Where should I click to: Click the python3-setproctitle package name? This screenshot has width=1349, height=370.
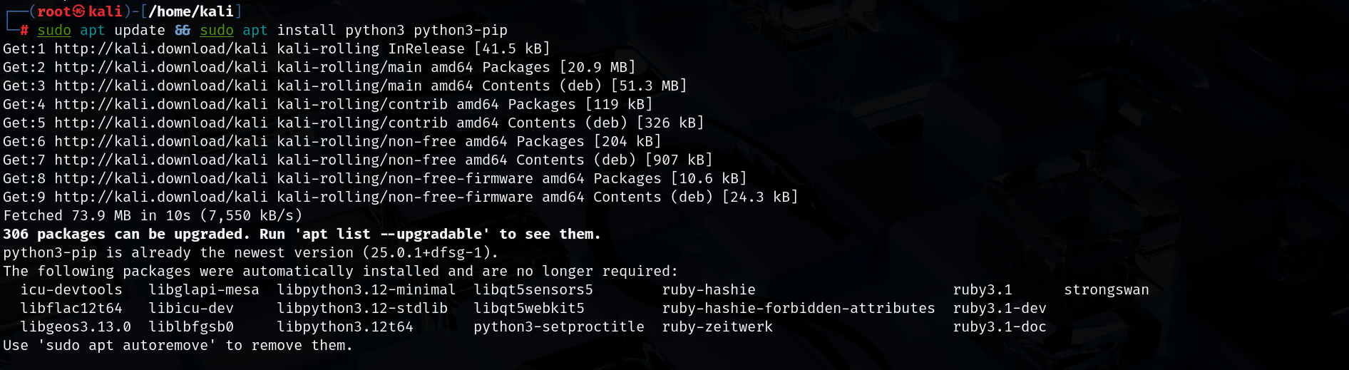point(558,327)
